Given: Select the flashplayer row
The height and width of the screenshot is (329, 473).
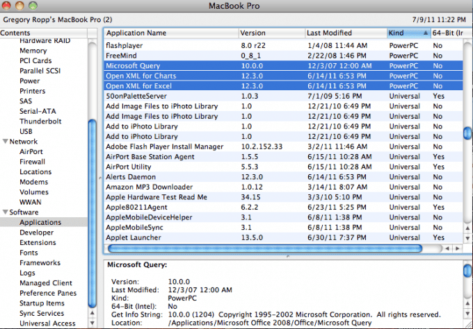Looking at the screenshot, I should coord(283,45).
